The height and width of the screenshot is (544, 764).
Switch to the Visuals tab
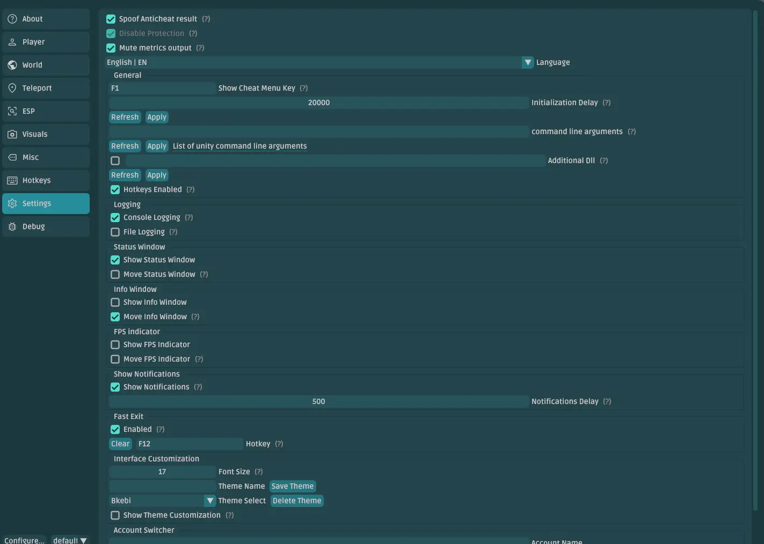pos(46,134)
